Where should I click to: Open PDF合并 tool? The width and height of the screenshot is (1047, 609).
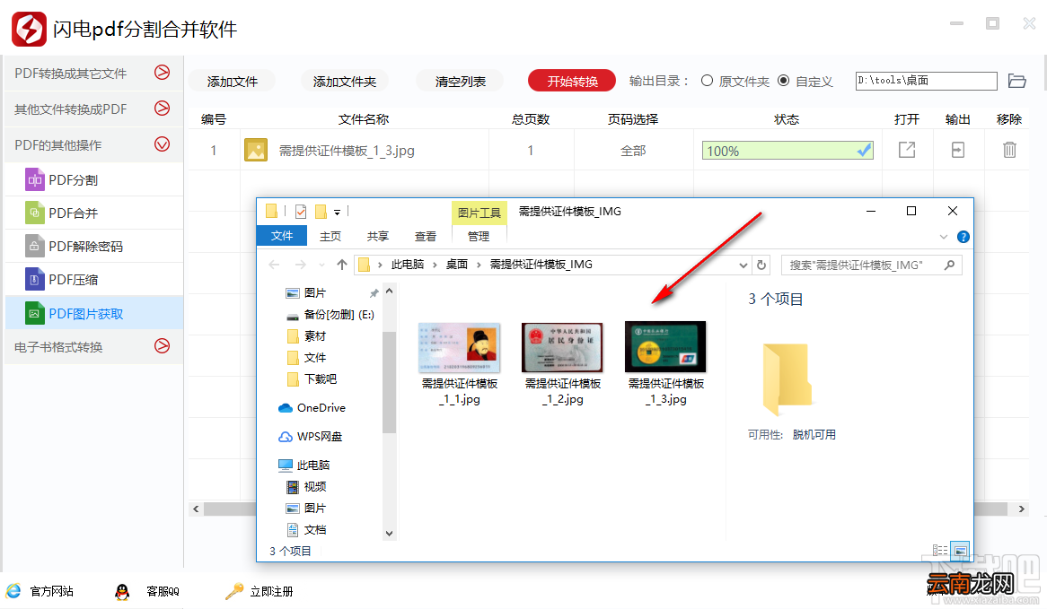[x=94, y=213]
